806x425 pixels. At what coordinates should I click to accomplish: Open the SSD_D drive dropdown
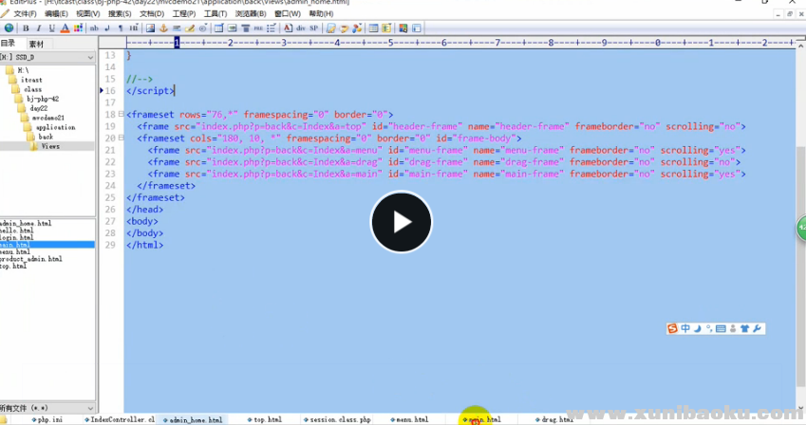[90, 58]
